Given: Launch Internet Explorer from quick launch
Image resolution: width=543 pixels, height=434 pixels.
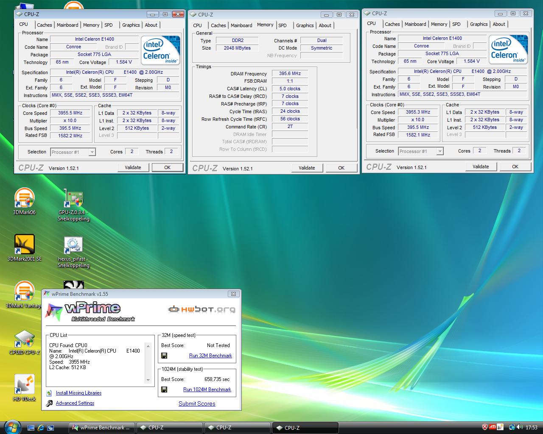Looking at the screenshot, I should 41,428.
